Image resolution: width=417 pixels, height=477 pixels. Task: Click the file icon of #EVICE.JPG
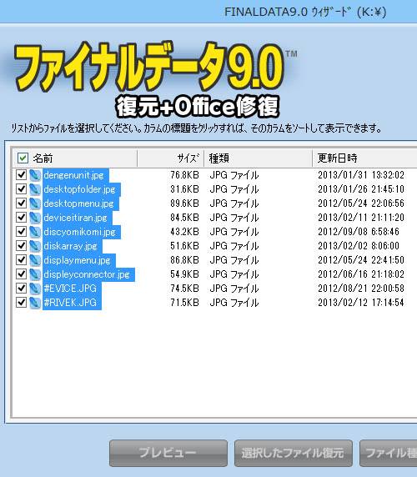pyautogui.click(x=35, y=289)
